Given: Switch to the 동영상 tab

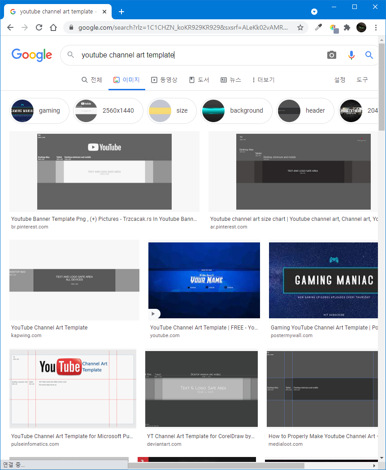Looking at the screenshot, I should coord(164,80).
